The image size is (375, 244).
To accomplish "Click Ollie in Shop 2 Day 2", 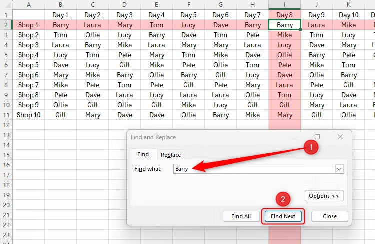I will [x=93, y=35].
